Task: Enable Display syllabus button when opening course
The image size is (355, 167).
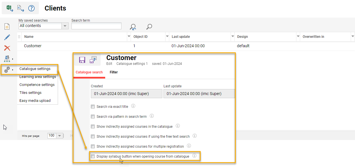Action: (x=93, y=156)
